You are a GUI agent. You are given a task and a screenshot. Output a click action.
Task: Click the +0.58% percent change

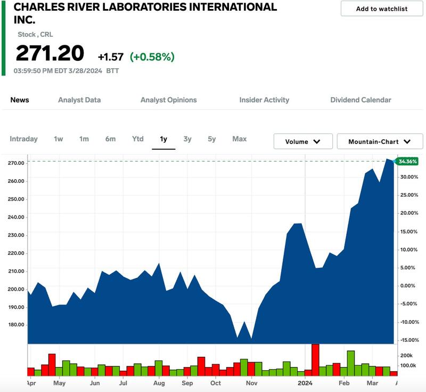(x=152, y=57)
